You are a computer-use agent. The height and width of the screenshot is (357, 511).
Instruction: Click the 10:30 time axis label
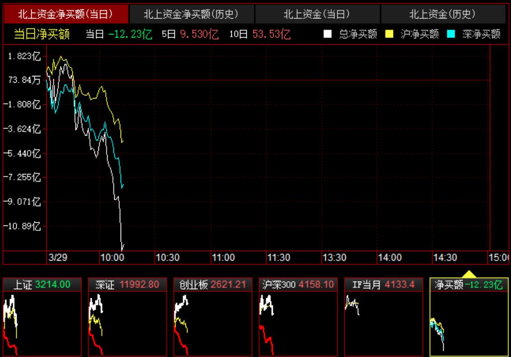(x=168, y=258)
